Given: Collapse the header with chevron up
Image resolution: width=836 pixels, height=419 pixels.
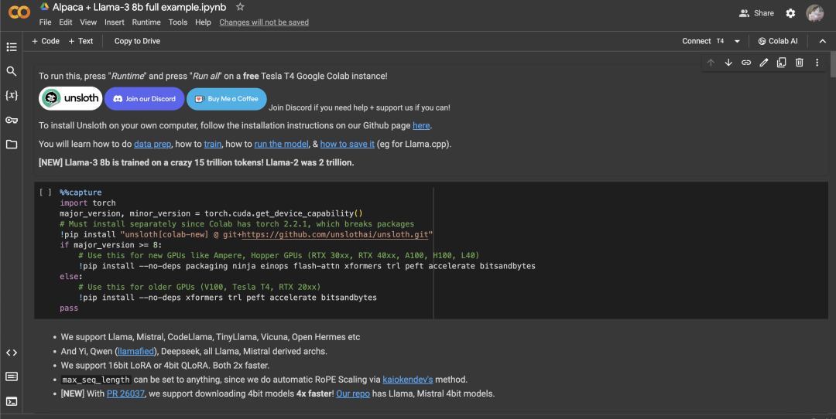Looking at the screenshot, I should pyautogui.click(x=823, y=41).
